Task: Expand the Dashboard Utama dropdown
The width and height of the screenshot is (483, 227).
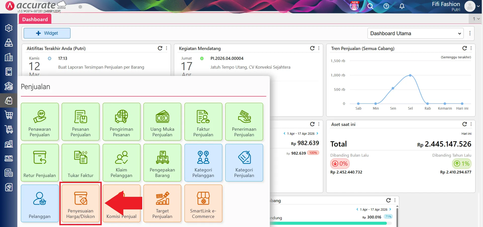Action: [x=416, y=33]
